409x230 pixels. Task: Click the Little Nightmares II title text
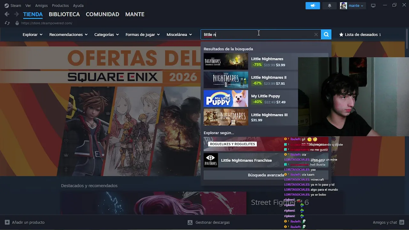[x=269, y=77]
